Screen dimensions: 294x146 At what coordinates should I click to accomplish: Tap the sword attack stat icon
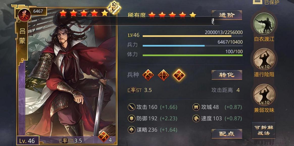point(132,107)
